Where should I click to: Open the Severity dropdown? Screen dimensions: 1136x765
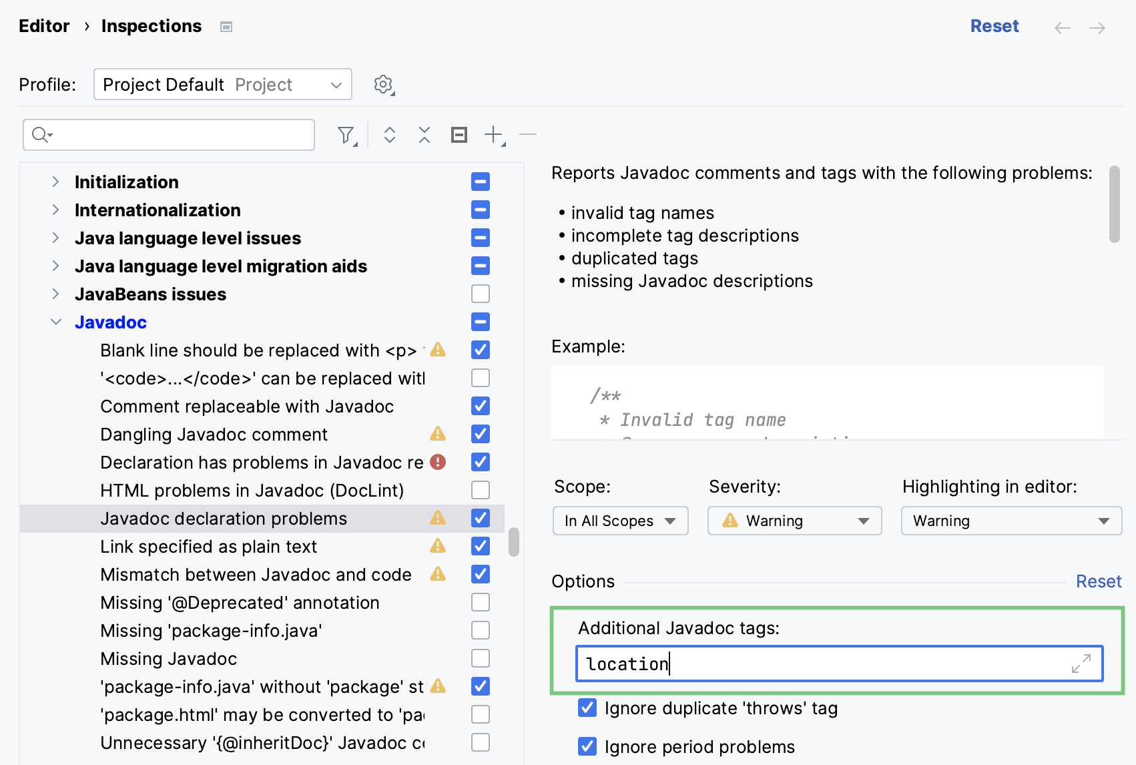point(794,521)
